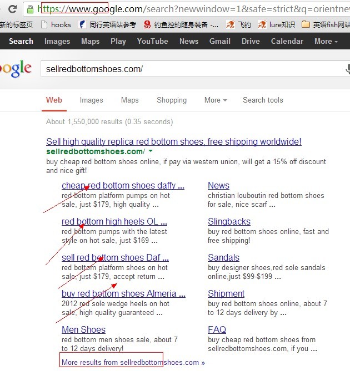350x371 pixels.
Task: Expand the More dropdown in black bar
Action: click(326, 41)
